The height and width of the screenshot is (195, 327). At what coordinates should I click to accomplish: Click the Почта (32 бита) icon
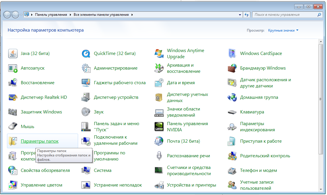click(159, 141)
